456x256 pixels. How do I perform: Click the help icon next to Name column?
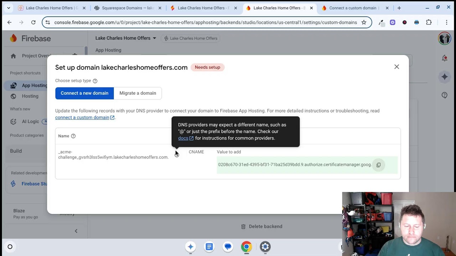73,136
